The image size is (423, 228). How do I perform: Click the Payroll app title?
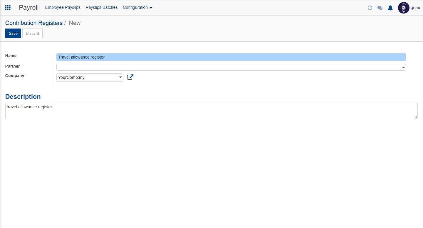pos(28,8)
